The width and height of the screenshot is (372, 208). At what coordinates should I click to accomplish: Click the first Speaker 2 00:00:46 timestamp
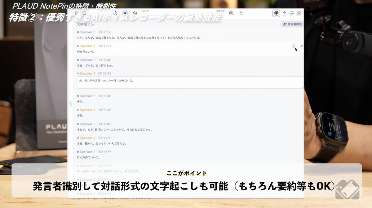pyautogui.click(x=104, y=96)
